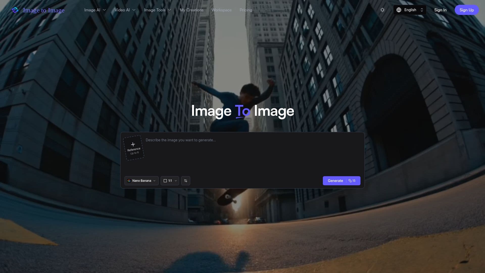
Task: Click the globe icon in language selector
Action: [399, 10]
